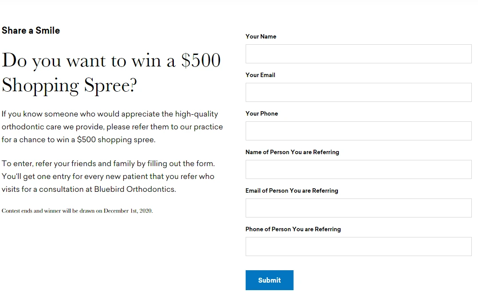Click the "Your Phone" field label
Screen dimensions: 478x299
click(262, 113)
